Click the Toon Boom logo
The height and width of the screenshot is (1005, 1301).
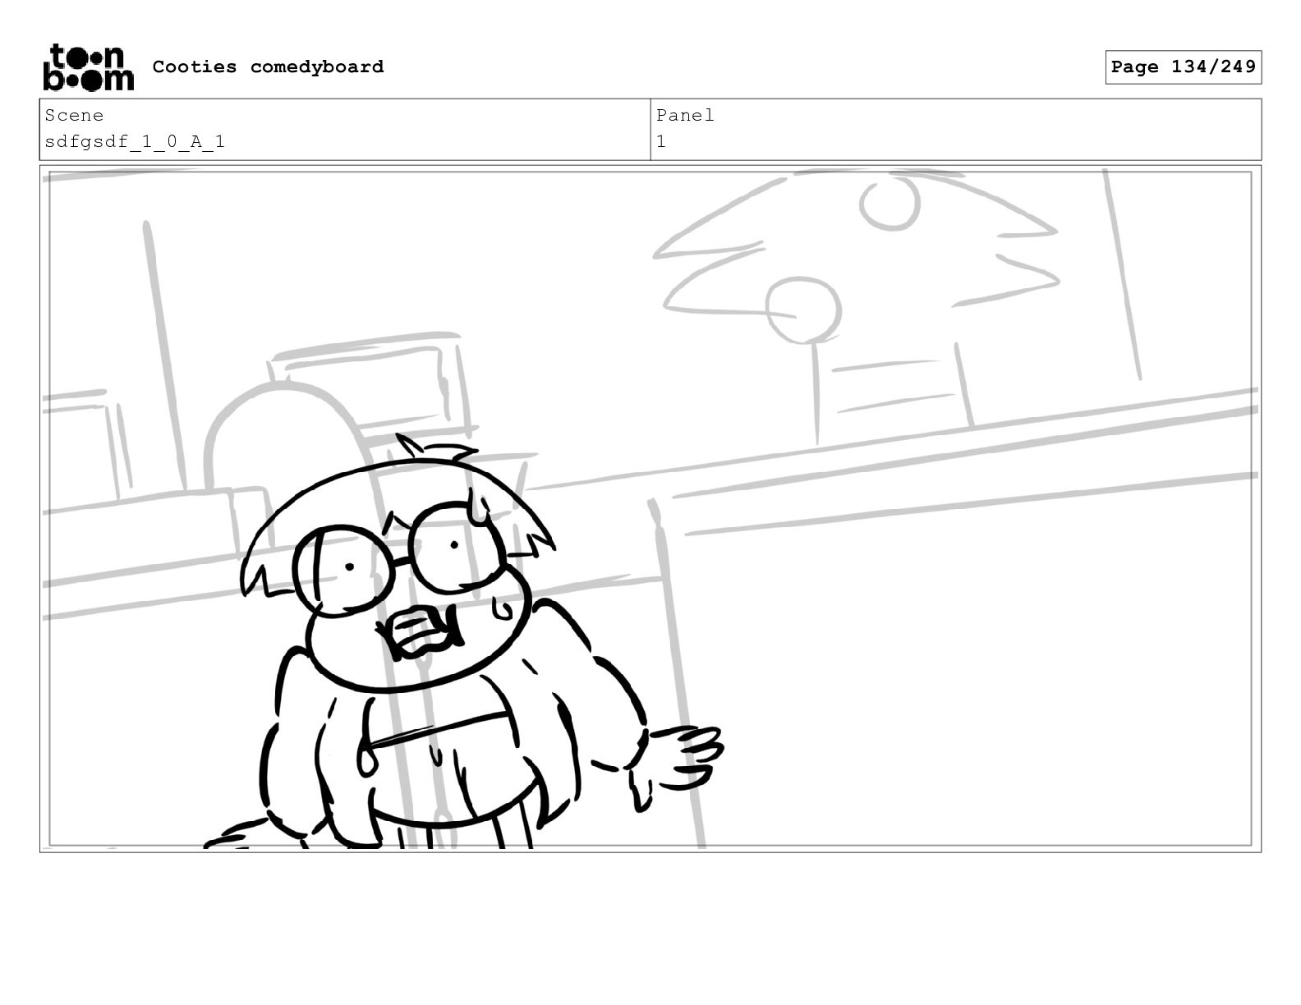[88, 67]
